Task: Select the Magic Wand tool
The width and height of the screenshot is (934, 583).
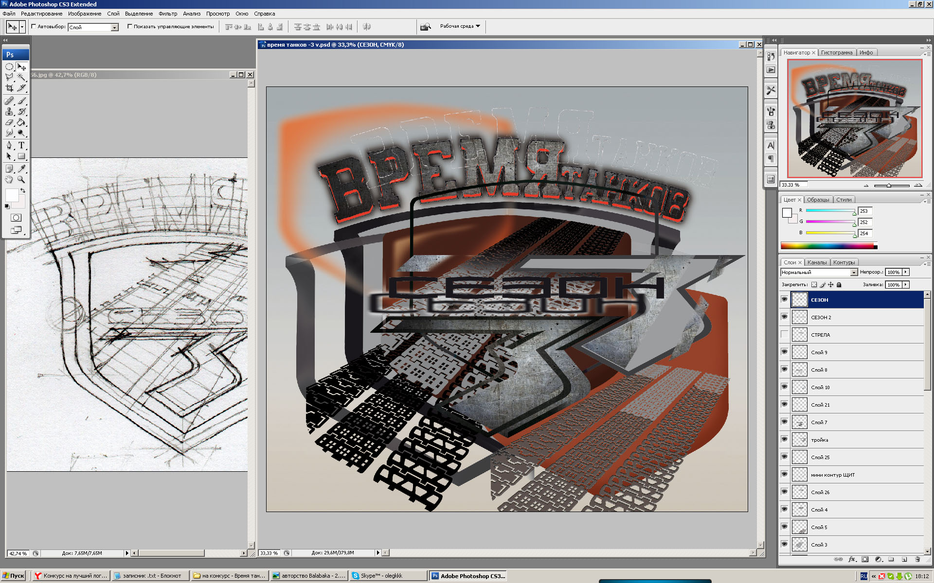Action: click(x=21, y=77)
